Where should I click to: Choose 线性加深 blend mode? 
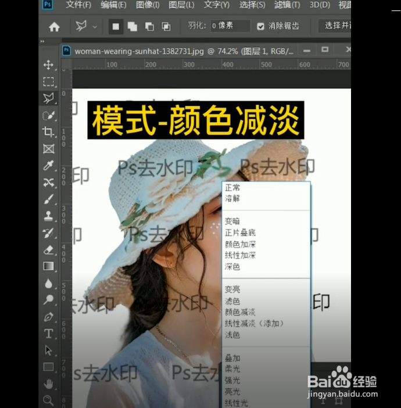coord(240,255)
